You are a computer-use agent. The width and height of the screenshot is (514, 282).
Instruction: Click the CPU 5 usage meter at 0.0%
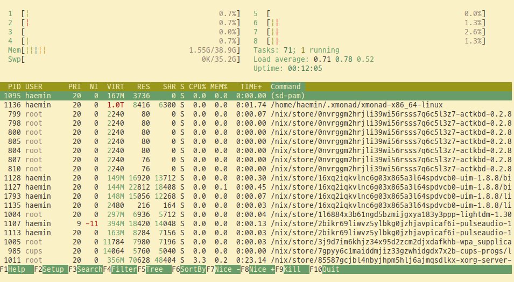click(369, 14)
